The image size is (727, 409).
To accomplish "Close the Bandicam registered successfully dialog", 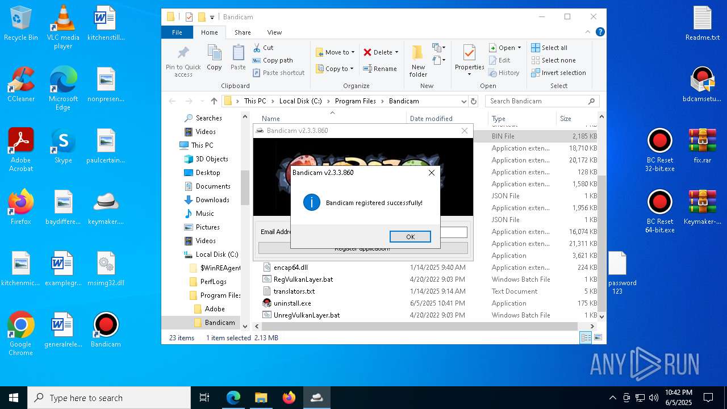I will point(432,173).
